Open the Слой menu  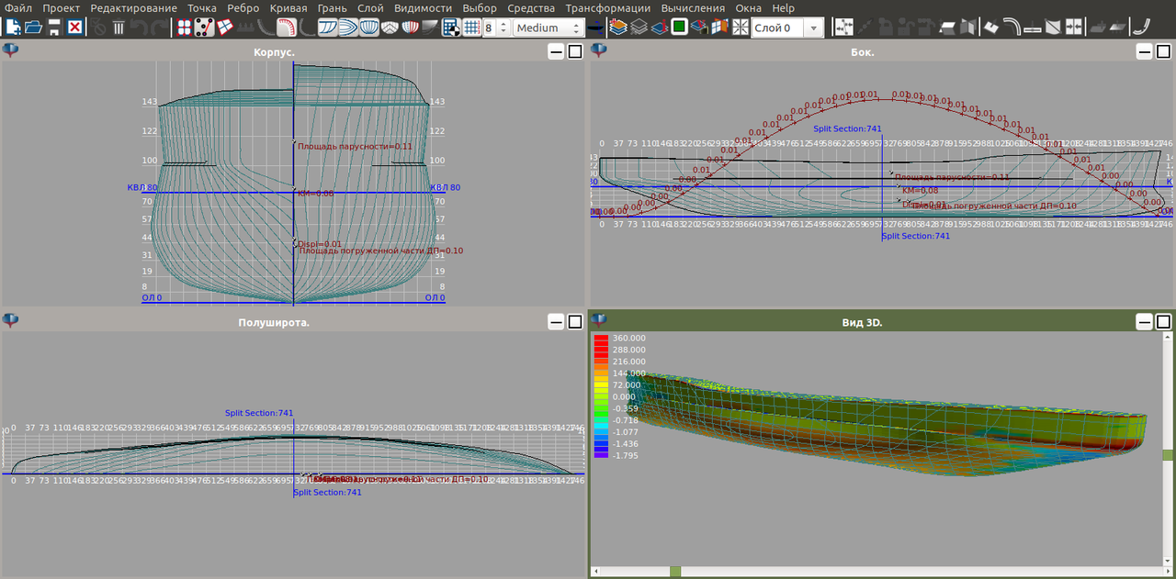(x=370, y=8)
